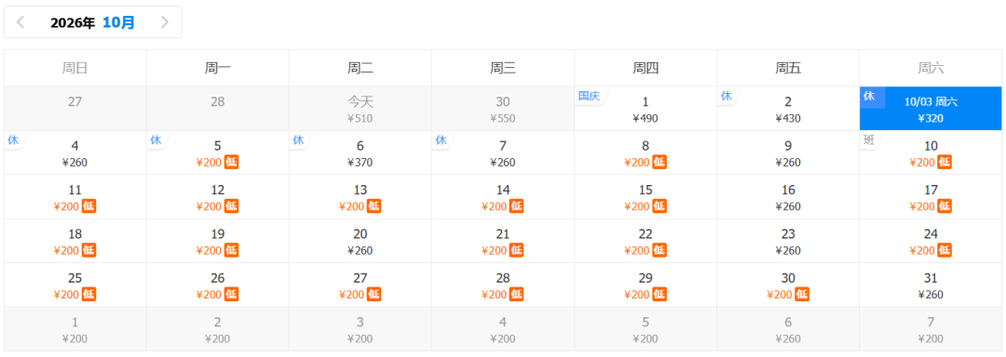1006x357 pixels.
Task: Pick October 13 date cell
Action: (x=360, y=197)
